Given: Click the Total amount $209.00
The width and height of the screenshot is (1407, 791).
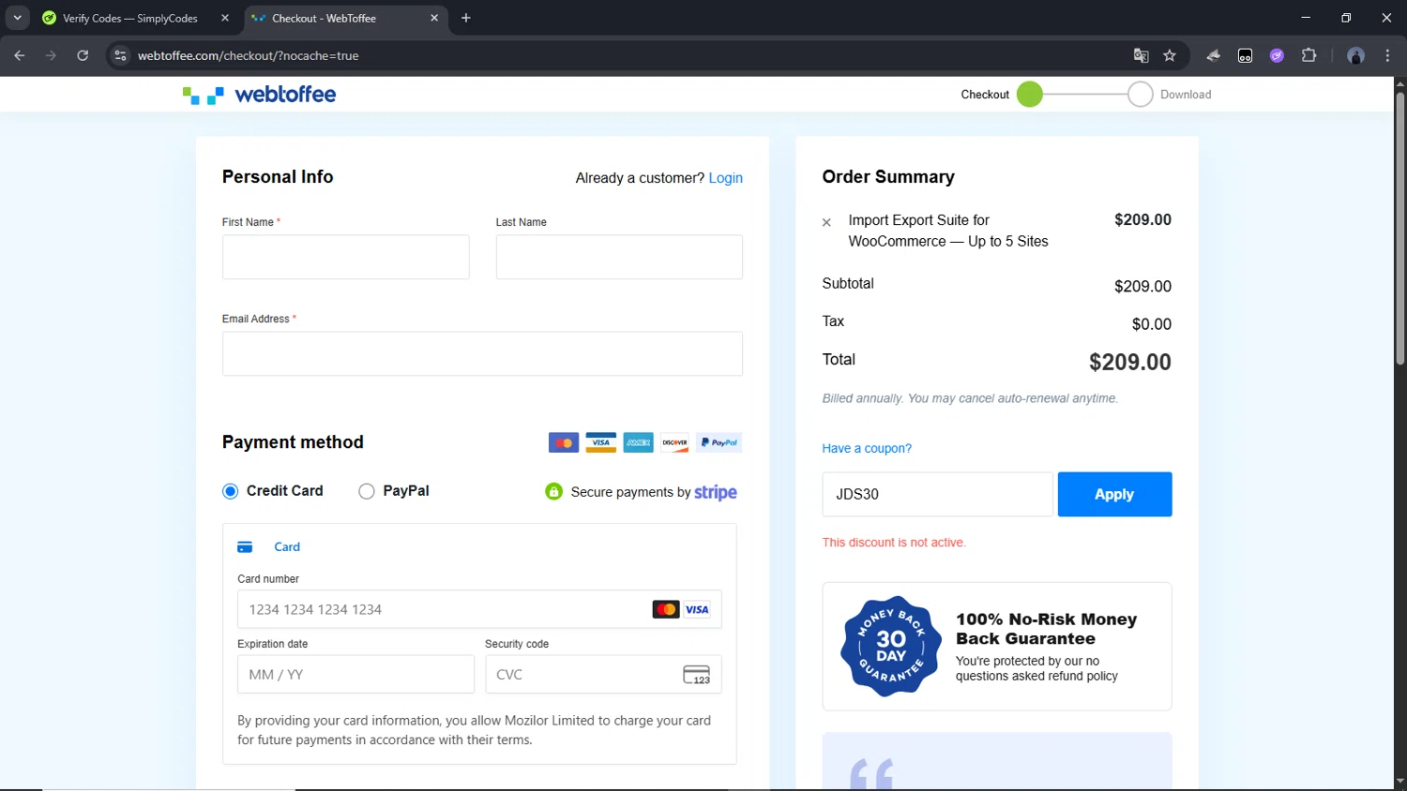Looking at the screenshot, I should pos(1130,362).
